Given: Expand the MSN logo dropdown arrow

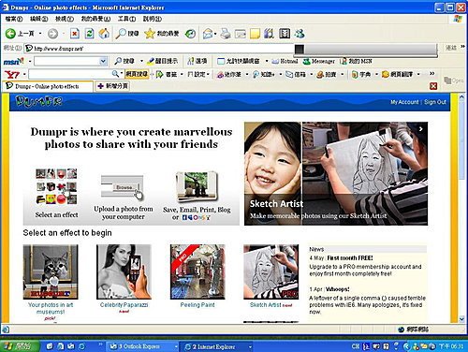Looking at the screenshot, I should pos(30,61).
